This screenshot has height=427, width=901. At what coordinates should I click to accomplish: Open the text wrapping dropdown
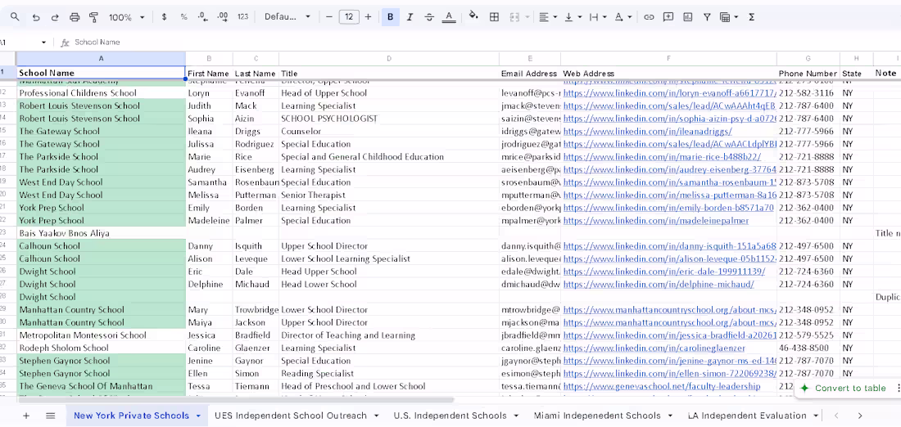coord(598,17)
